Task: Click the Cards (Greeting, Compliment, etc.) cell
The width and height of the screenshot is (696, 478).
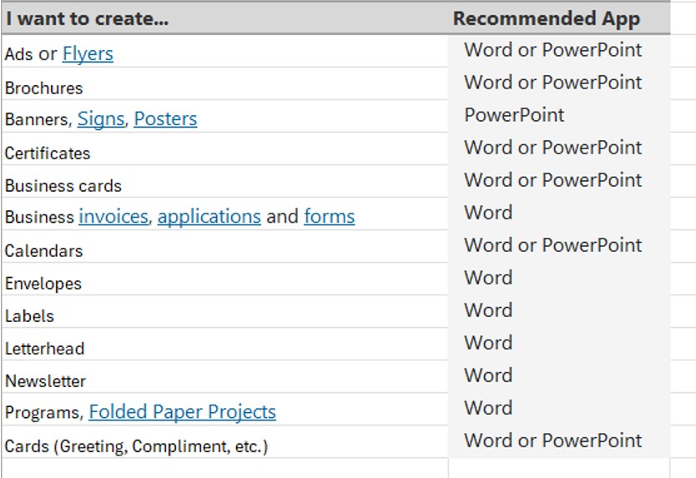Action: tap(224, 442)
